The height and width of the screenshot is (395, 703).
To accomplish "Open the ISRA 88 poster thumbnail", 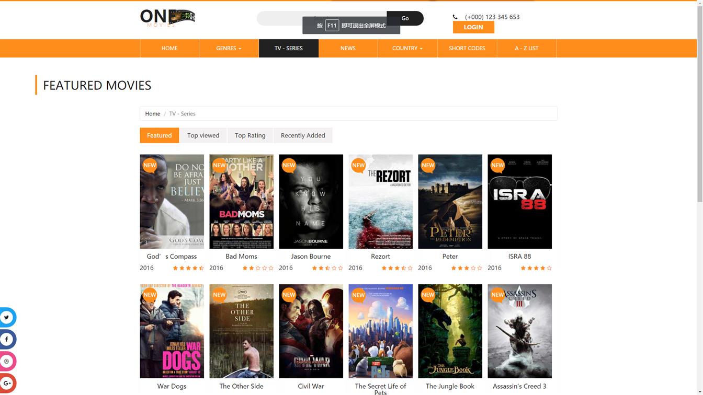I will point(519,201).
